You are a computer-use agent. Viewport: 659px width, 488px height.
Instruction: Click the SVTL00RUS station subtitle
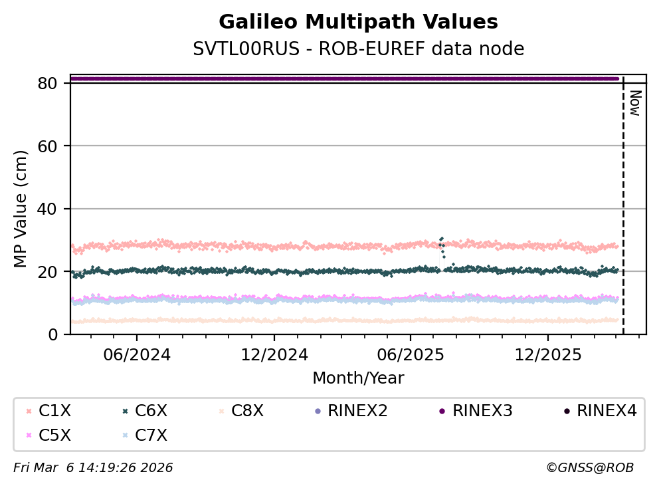(x=358, y=49)
